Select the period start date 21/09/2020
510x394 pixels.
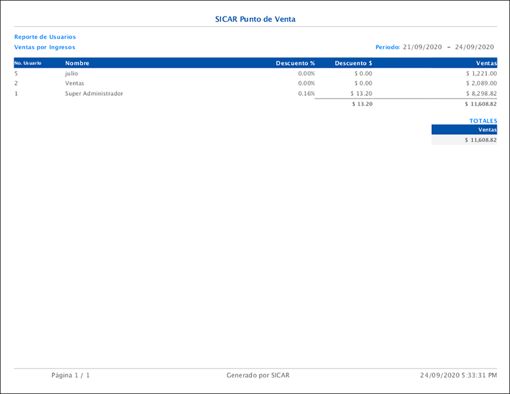click(424, 47)
